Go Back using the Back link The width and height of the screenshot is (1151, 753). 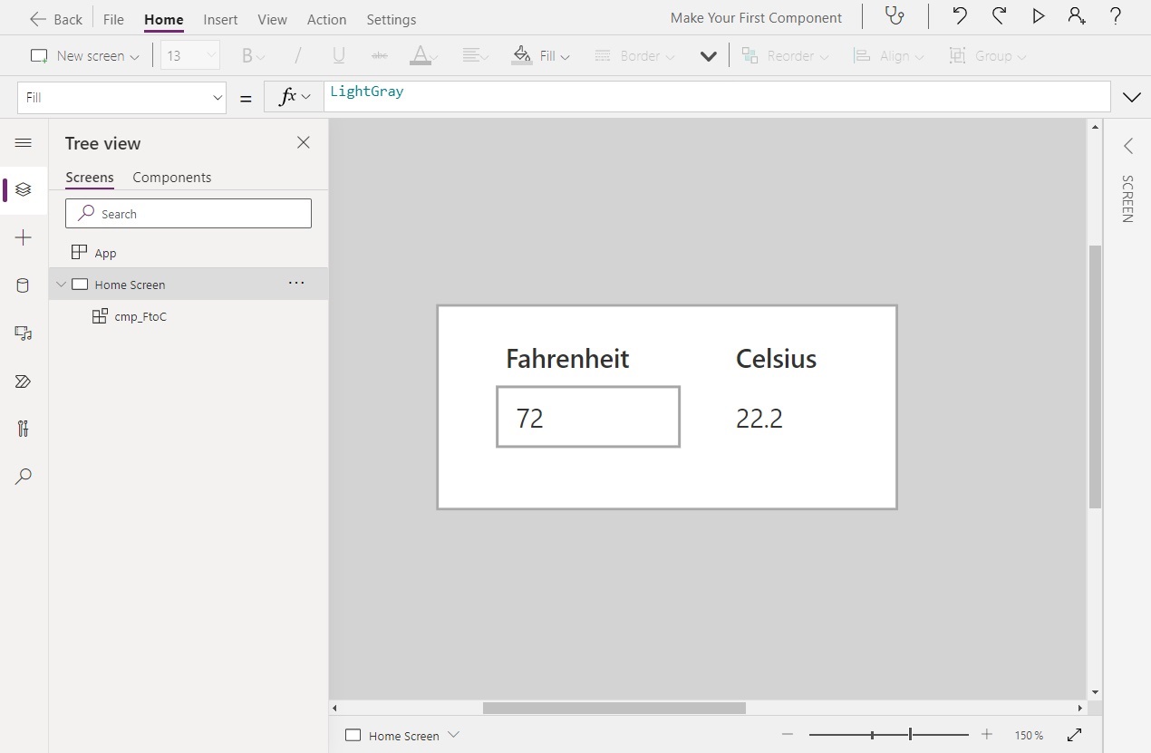[x=54, y=18]
